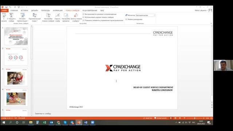
Task: Click CPAExchange 2022 footer text
Action: click(x=76, y=107)
